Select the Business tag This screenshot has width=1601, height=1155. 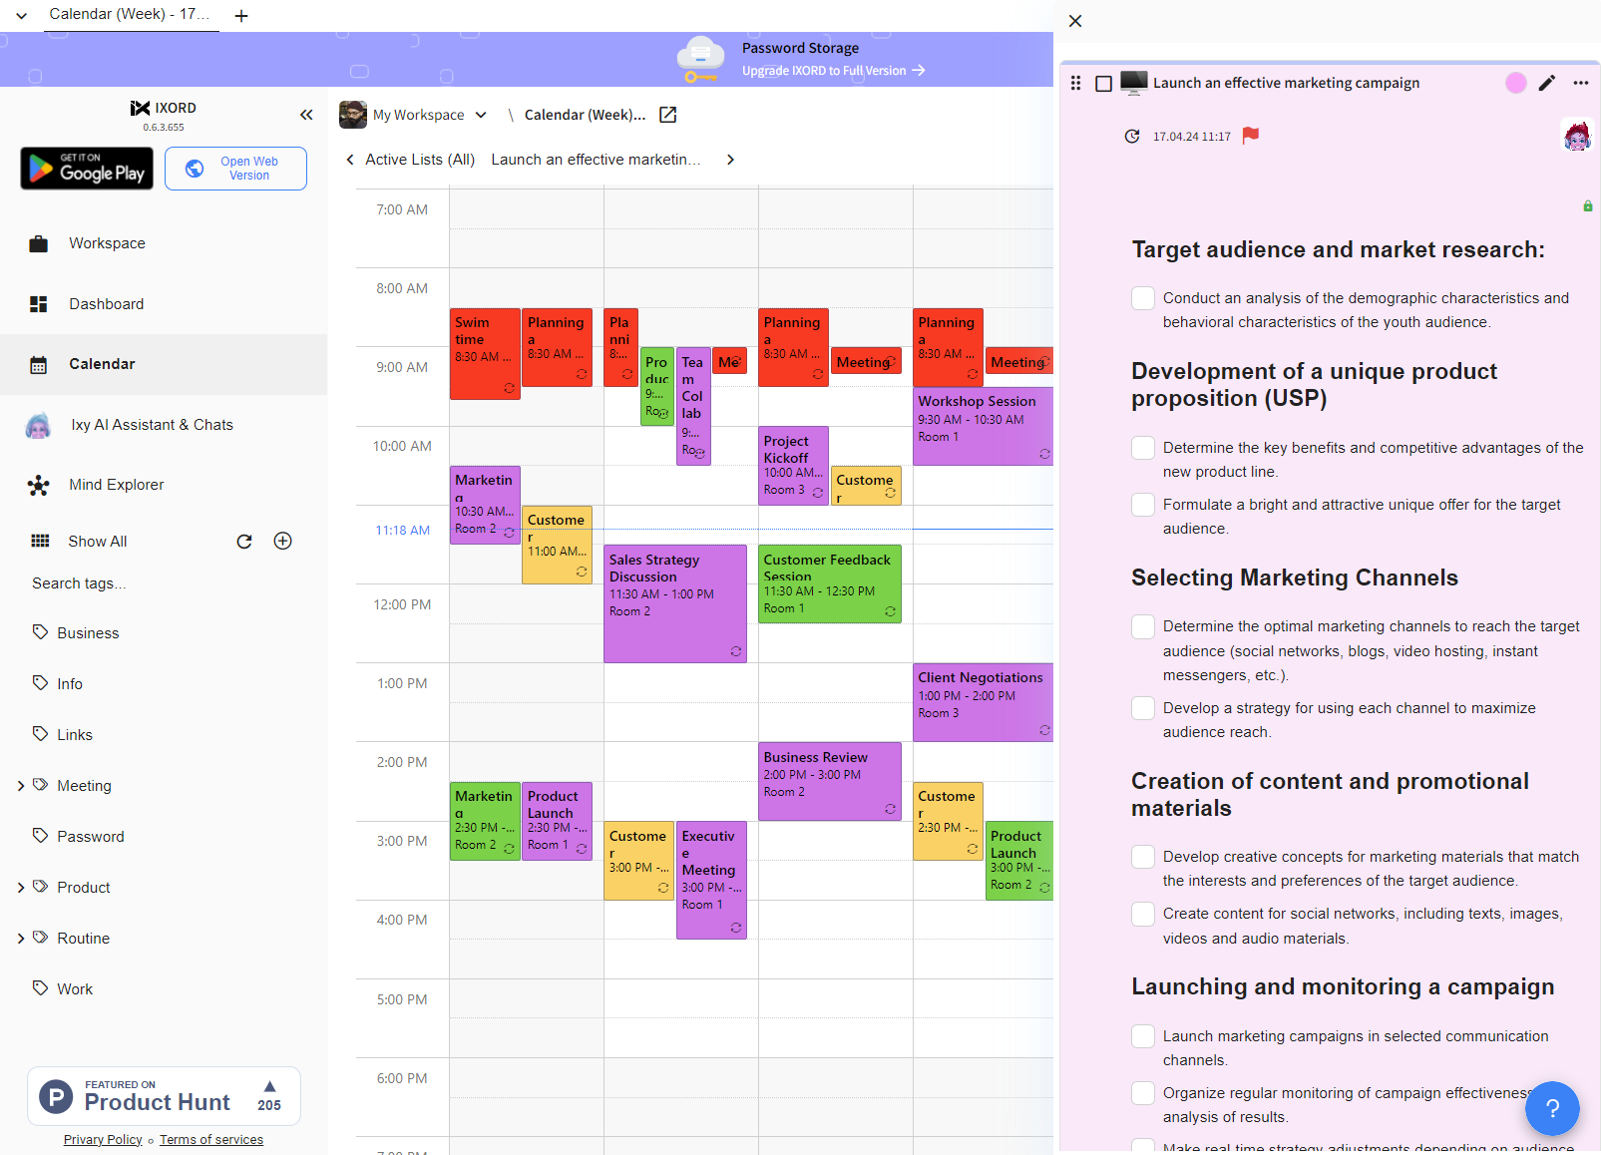click(x=88, y=633)
